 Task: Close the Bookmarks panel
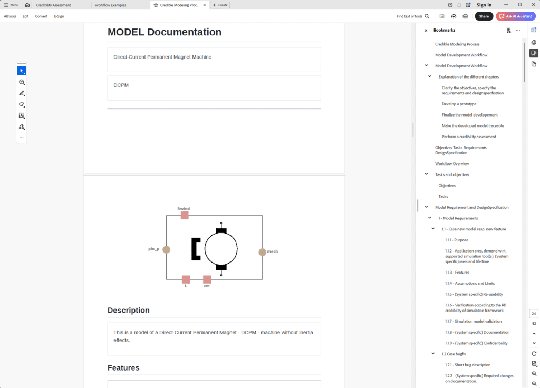point(426,30)
